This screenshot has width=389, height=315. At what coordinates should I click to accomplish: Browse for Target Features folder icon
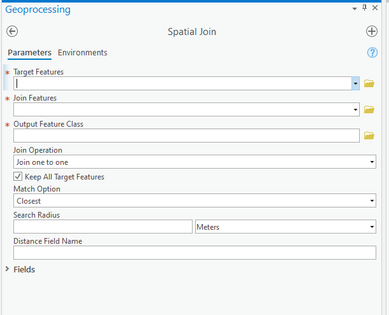(x=369, y=83)
